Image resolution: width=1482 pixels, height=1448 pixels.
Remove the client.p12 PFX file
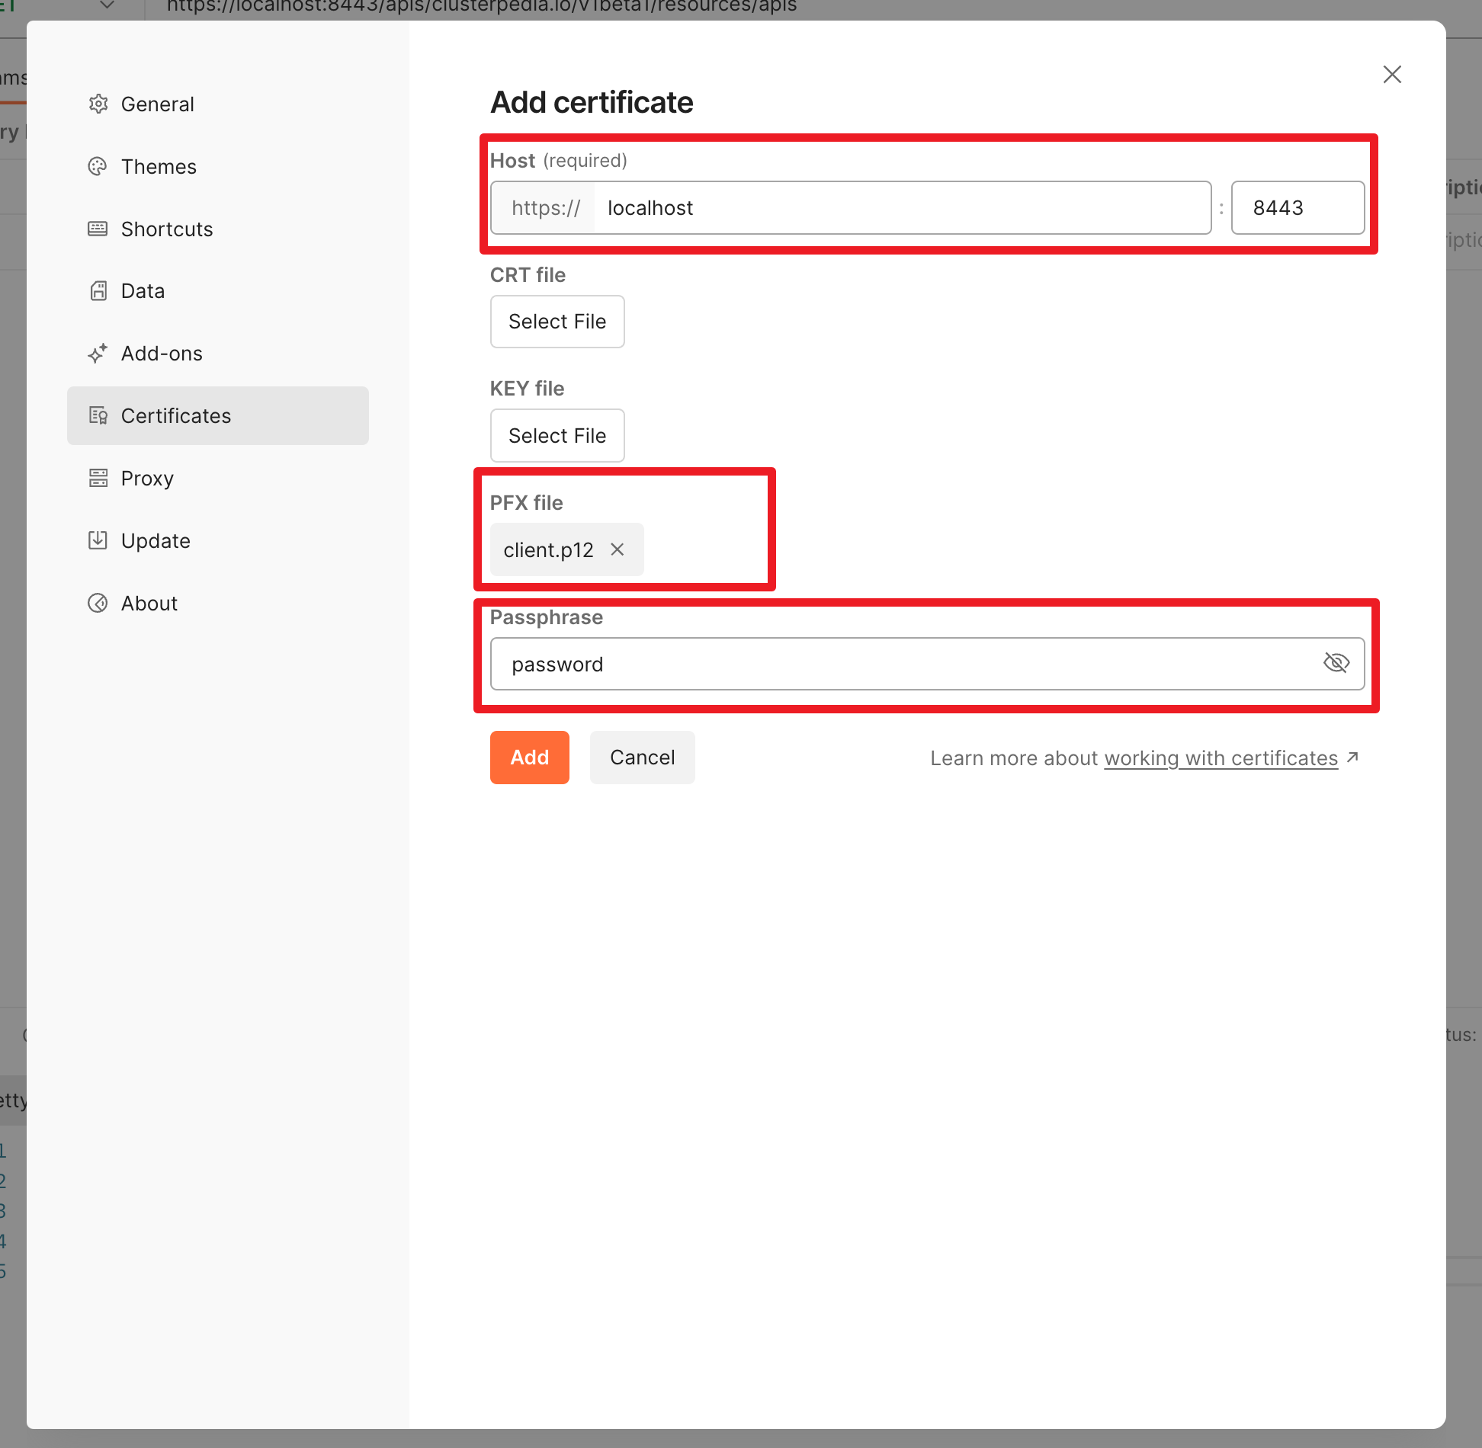(x=617, y=549)
